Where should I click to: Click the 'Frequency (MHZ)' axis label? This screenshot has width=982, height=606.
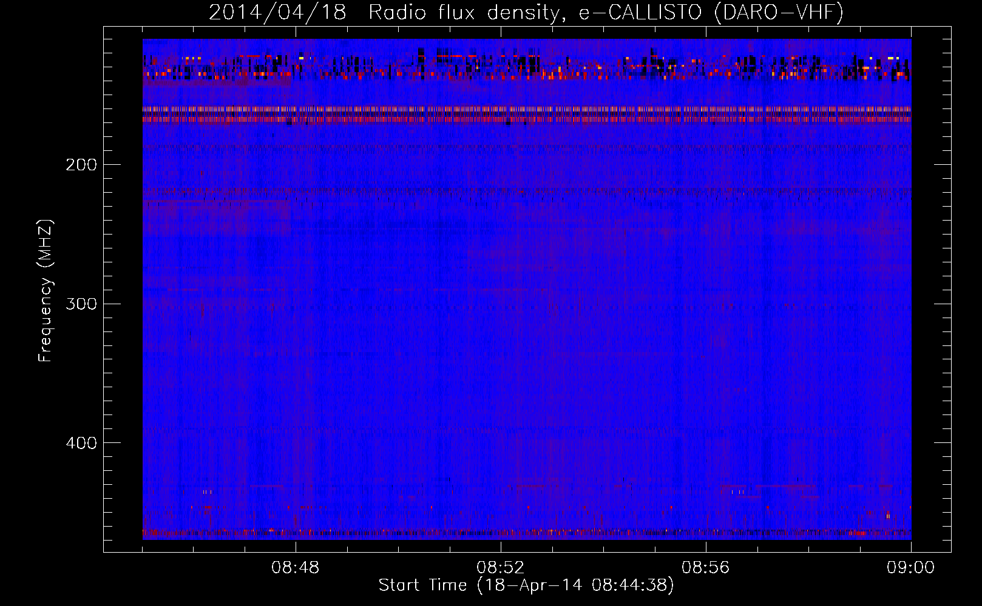[46, 290]
